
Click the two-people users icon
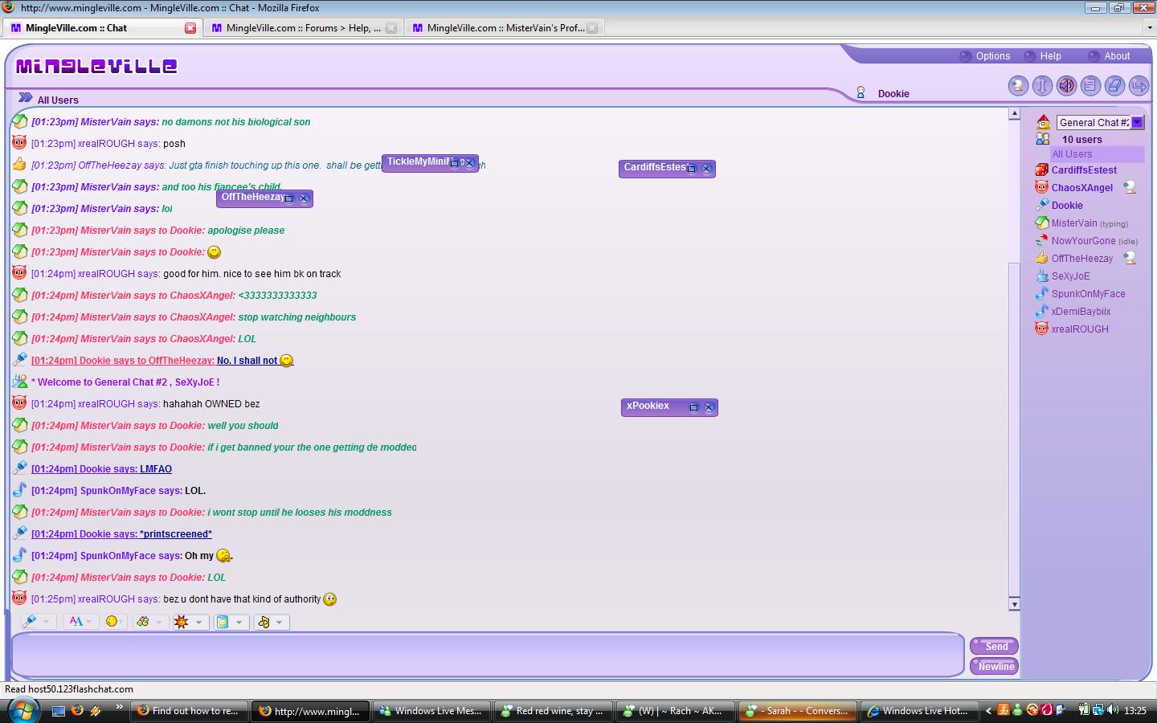click(x=1043, y=139)
